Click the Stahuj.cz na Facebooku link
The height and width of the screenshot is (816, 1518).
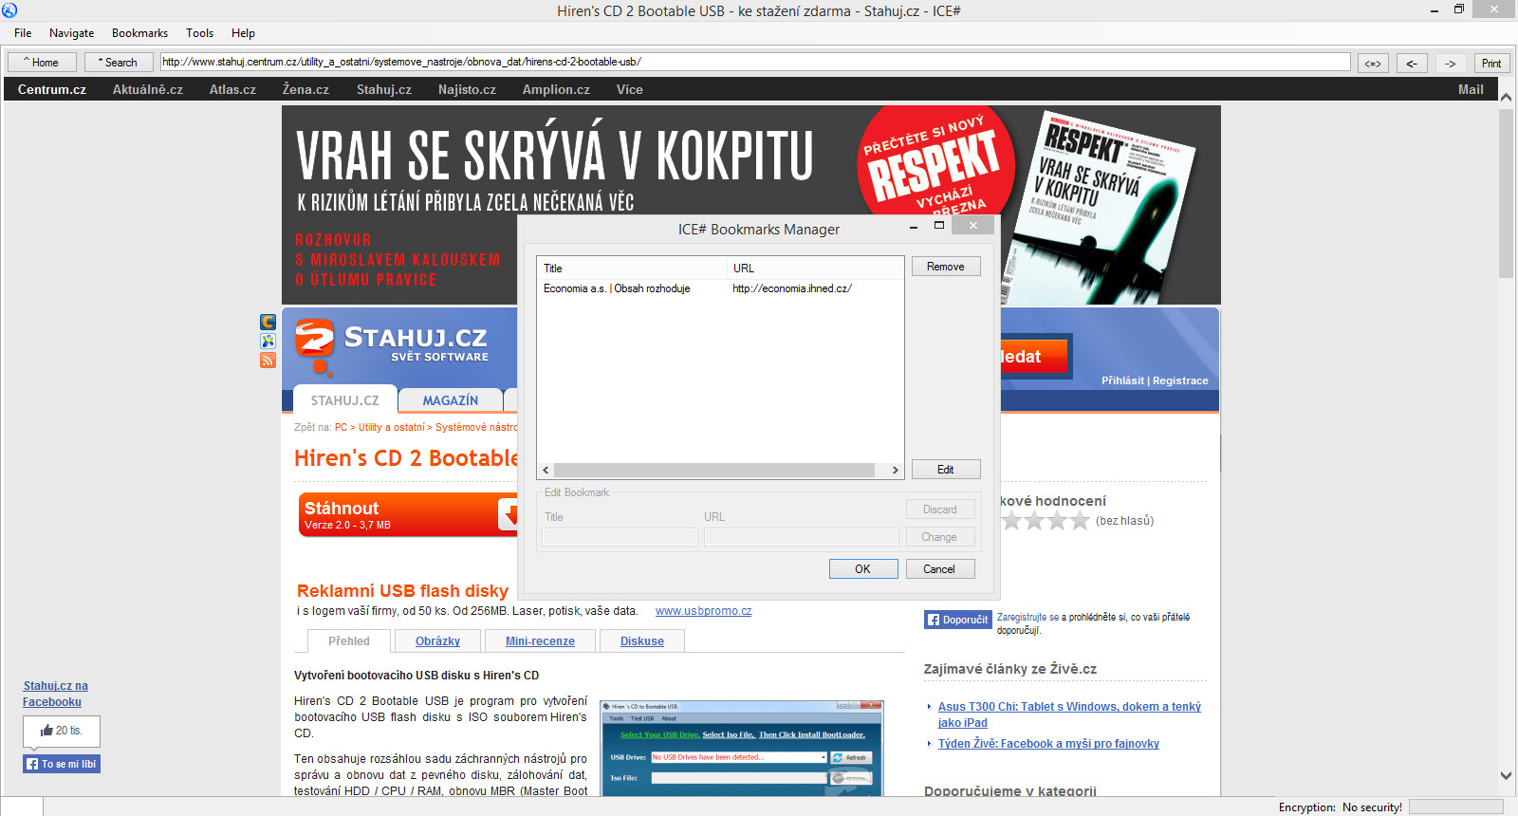[55, 694]
